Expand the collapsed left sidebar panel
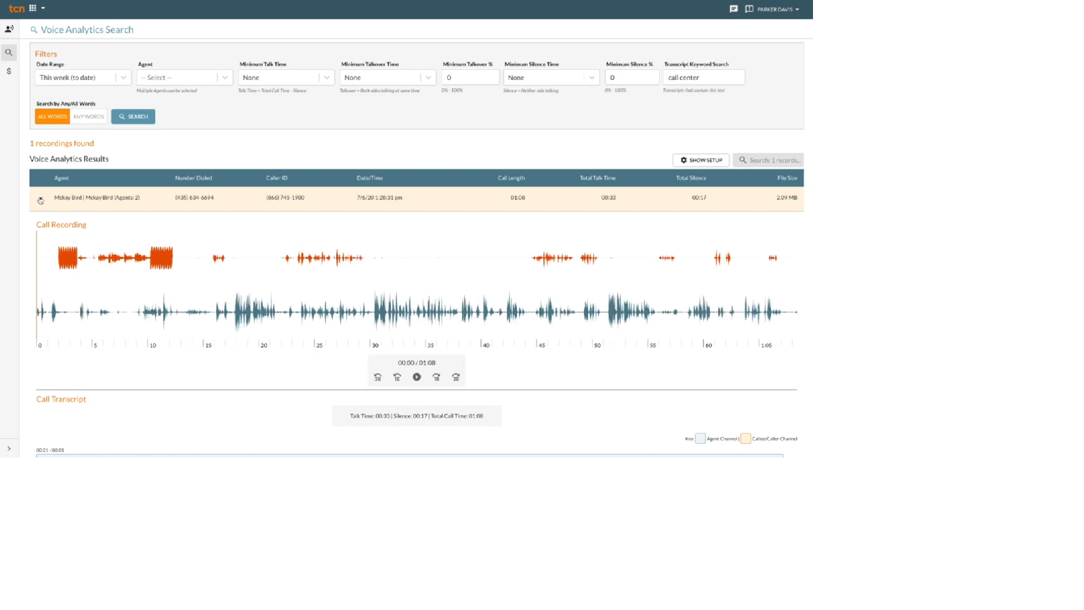 [x=9, y=449]
